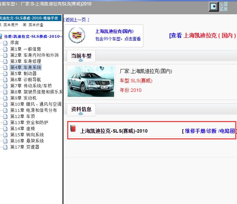237x204 pixels.
Task: Open 第1章 一般信息
Action: 26,49
